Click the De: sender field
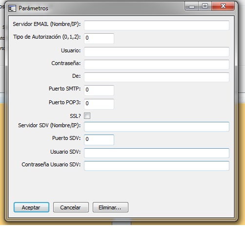The height and width of the screenshot is (228, 245). [x=157, y=77]
